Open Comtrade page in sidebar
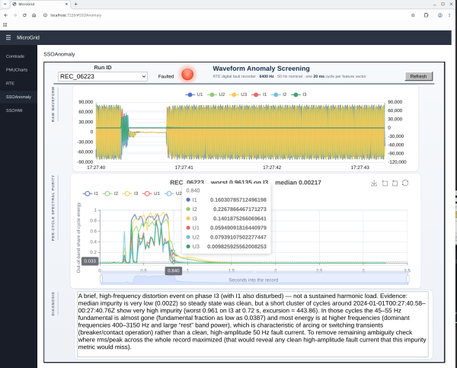457x368 pixels. (x=18, y=56)
